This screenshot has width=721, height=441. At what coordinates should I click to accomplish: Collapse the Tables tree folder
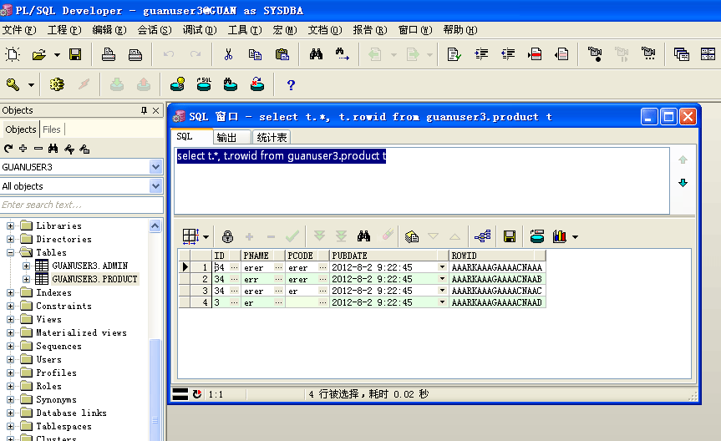(x=10, y=252)
